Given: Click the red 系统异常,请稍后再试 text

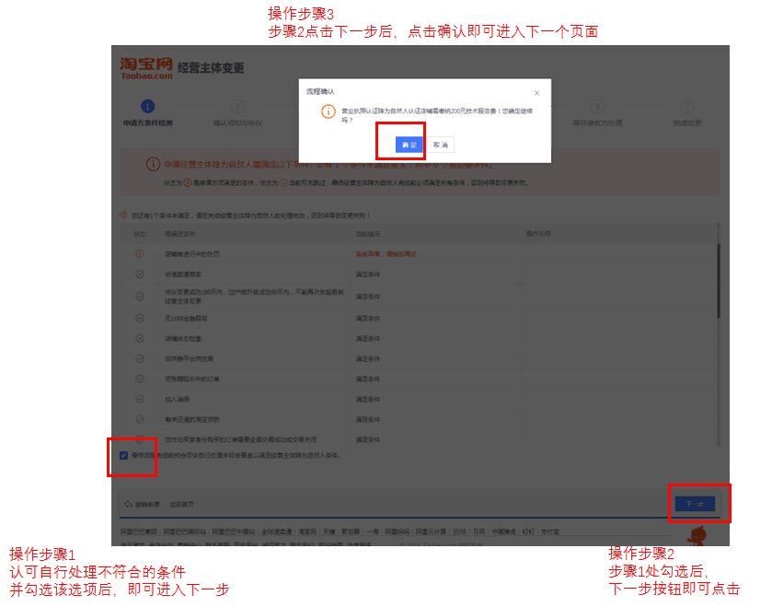Looking at the screenshot, I should pyautogui.click(x=386, y=254).
